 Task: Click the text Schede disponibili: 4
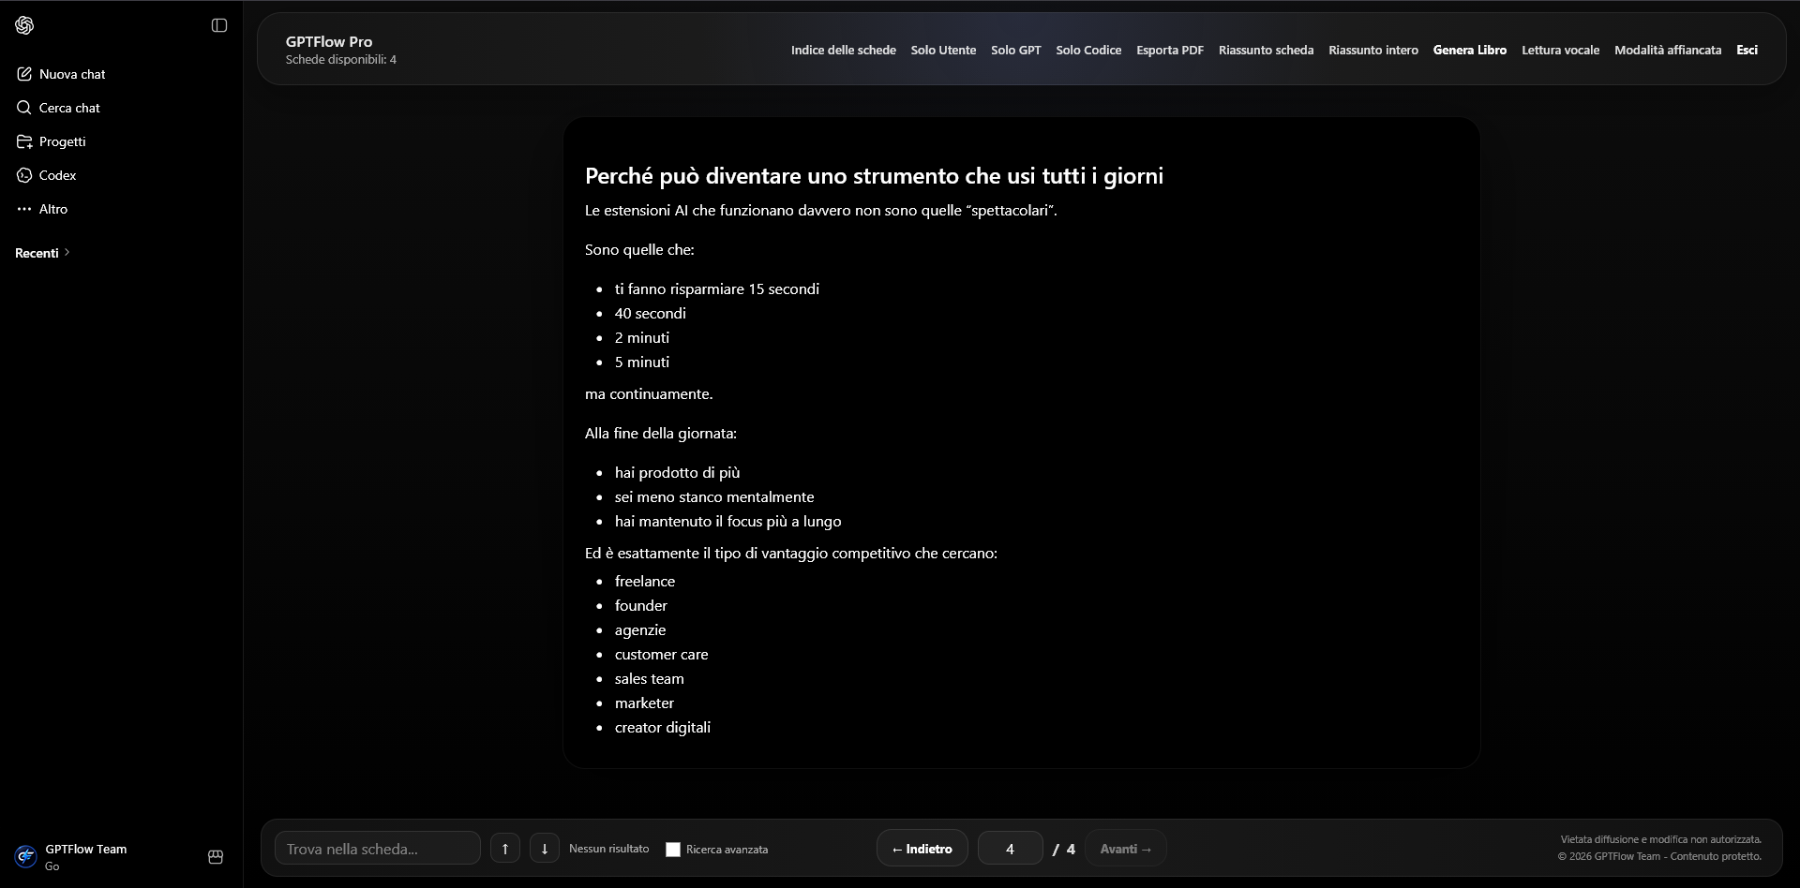(x=341, y=60)
